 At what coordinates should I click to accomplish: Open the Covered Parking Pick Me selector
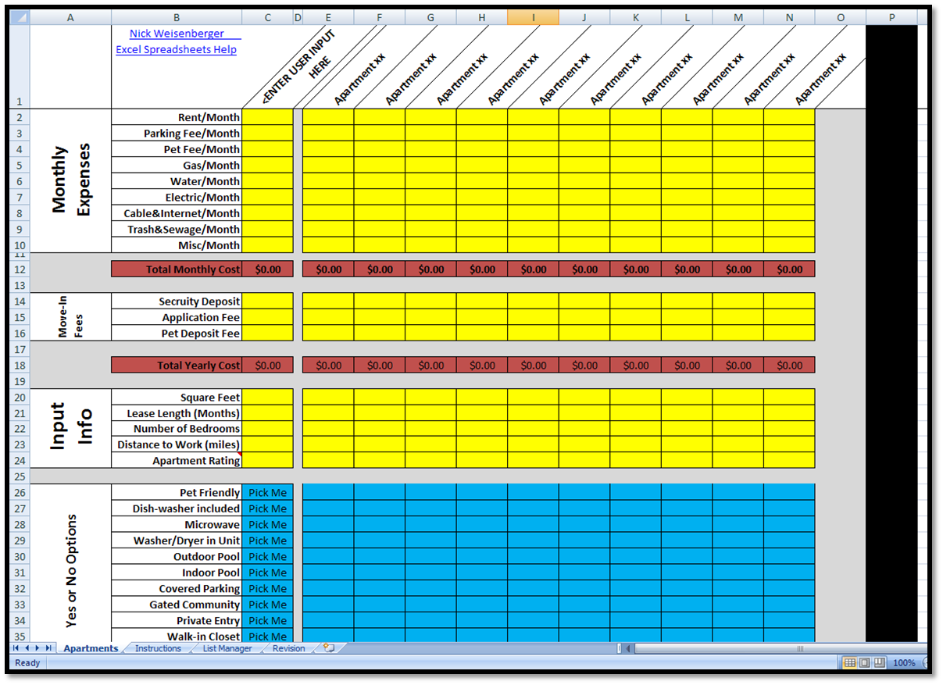[267, 588]
